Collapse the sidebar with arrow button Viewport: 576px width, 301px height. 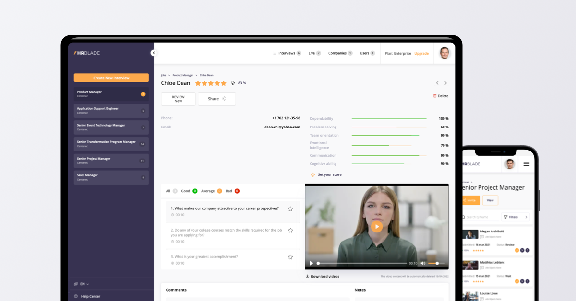pos(154,53)
